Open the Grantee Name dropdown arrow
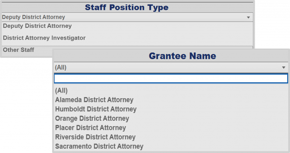The width and height of the screenshot is (290, 153). (283, 68)
